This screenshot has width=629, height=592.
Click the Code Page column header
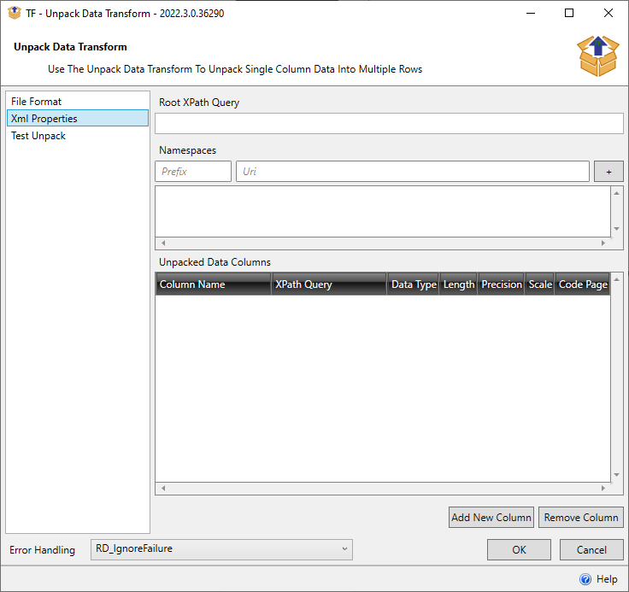point(583,284)
